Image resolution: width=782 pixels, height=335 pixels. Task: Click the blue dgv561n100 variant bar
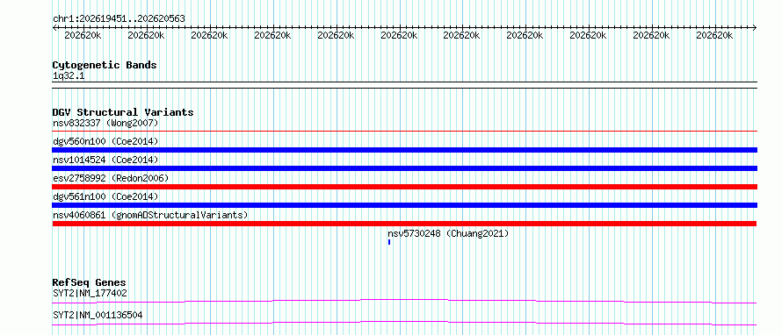[404, 205]
